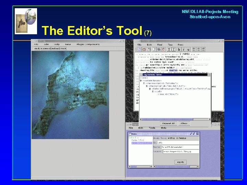
Task: Click the first T font button
Action: [169, 49]
